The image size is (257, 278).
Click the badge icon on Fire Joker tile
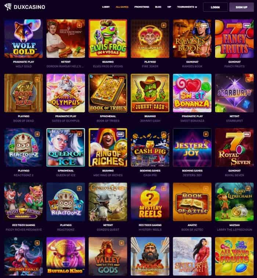(164, 25)
